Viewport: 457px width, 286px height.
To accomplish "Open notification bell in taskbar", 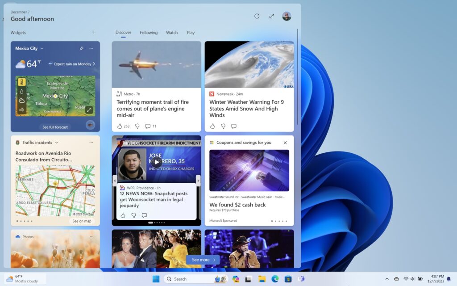I will click(449, 279).
